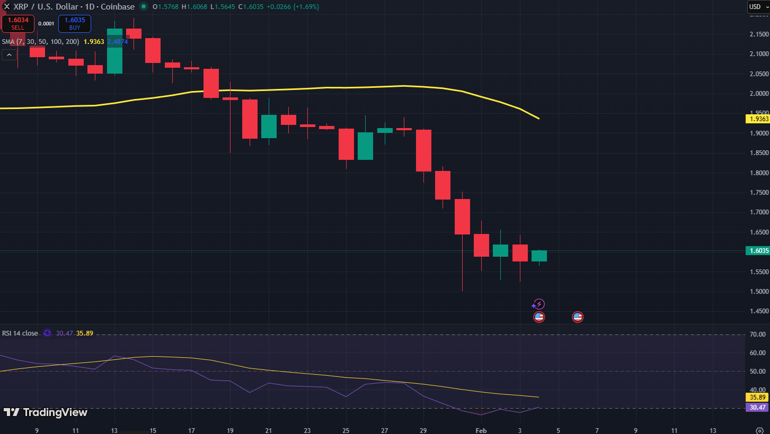Click the purple 30.47 RSI axis label
The width and height of the screenshot is (770, 434).
point(758,408)
